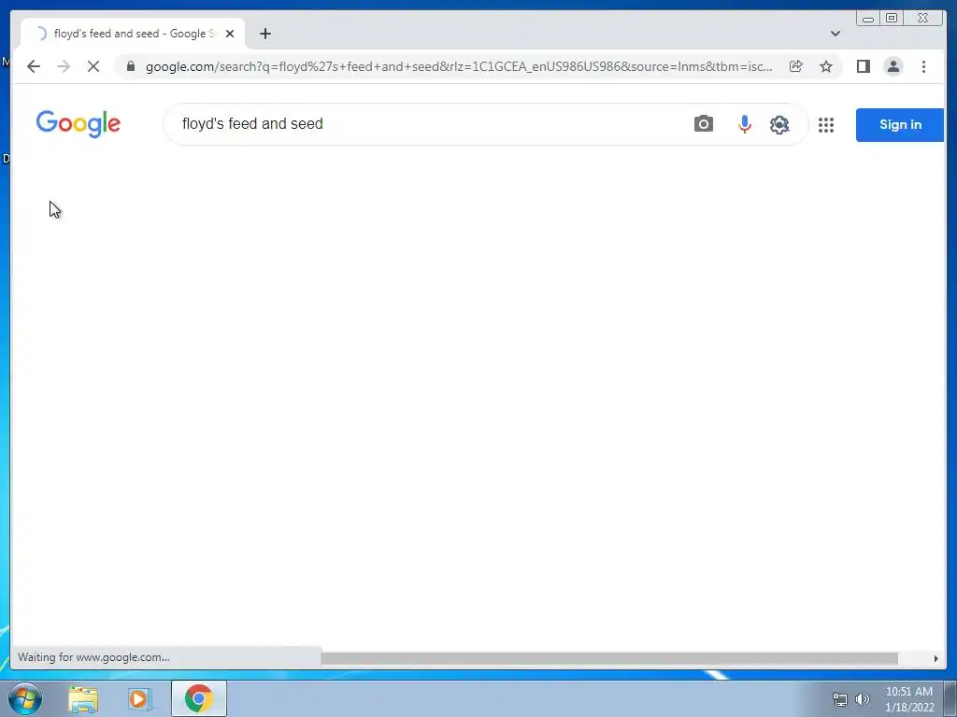This screenshot has height=717, width=957.
Task: Open Google quick settings gear
Action: pyautogui.click(x=779, y=124)
